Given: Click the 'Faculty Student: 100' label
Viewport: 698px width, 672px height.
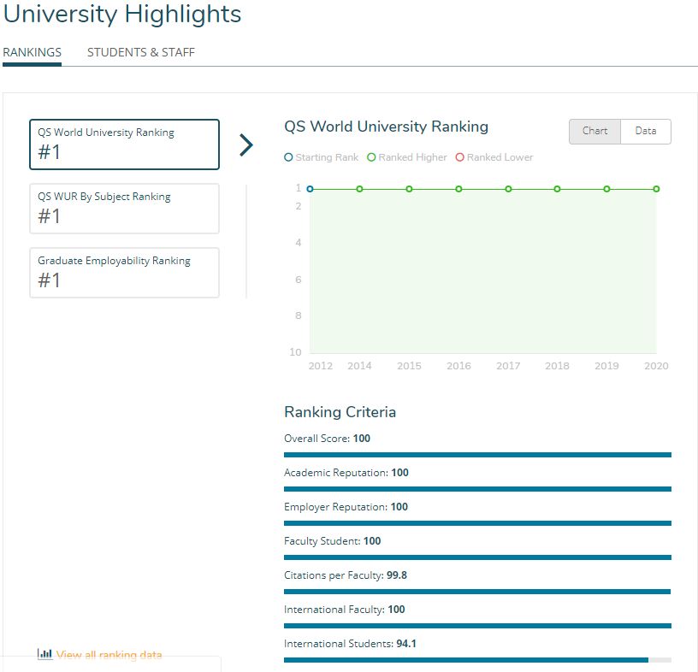Looking at the screenshot, I should pyautogui.click(x=333, y=541).
